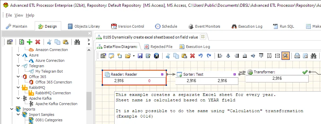Toggle the highlighted snap-to-grid button

[x=286, y=56]
